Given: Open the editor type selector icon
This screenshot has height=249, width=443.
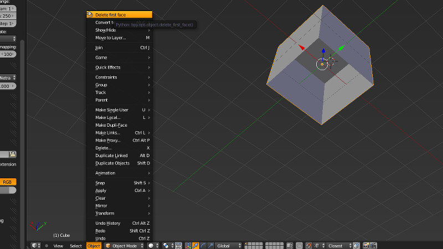Looking at the screenshot, I should (x=36, y=246).
